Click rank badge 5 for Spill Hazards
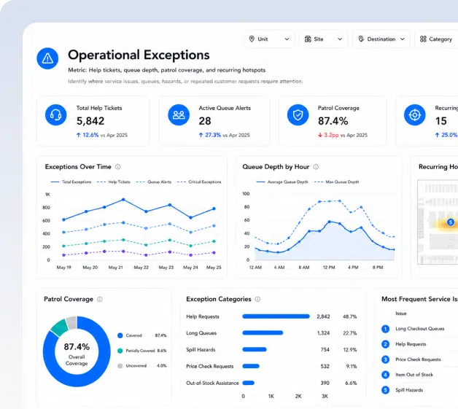 [x=385, y=390]
